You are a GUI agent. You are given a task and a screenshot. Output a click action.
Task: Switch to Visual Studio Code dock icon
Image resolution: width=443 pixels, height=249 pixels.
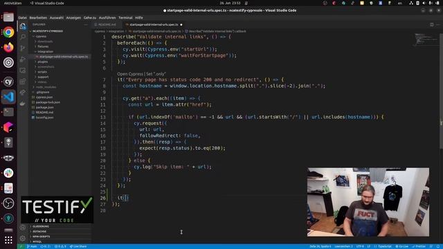pyautogui.click(x=8, y=97)
